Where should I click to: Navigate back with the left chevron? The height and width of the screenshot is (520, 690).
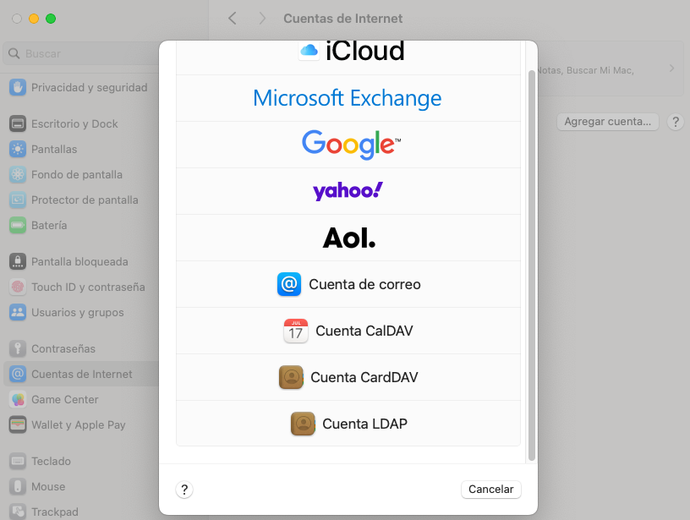pos(233,19)
